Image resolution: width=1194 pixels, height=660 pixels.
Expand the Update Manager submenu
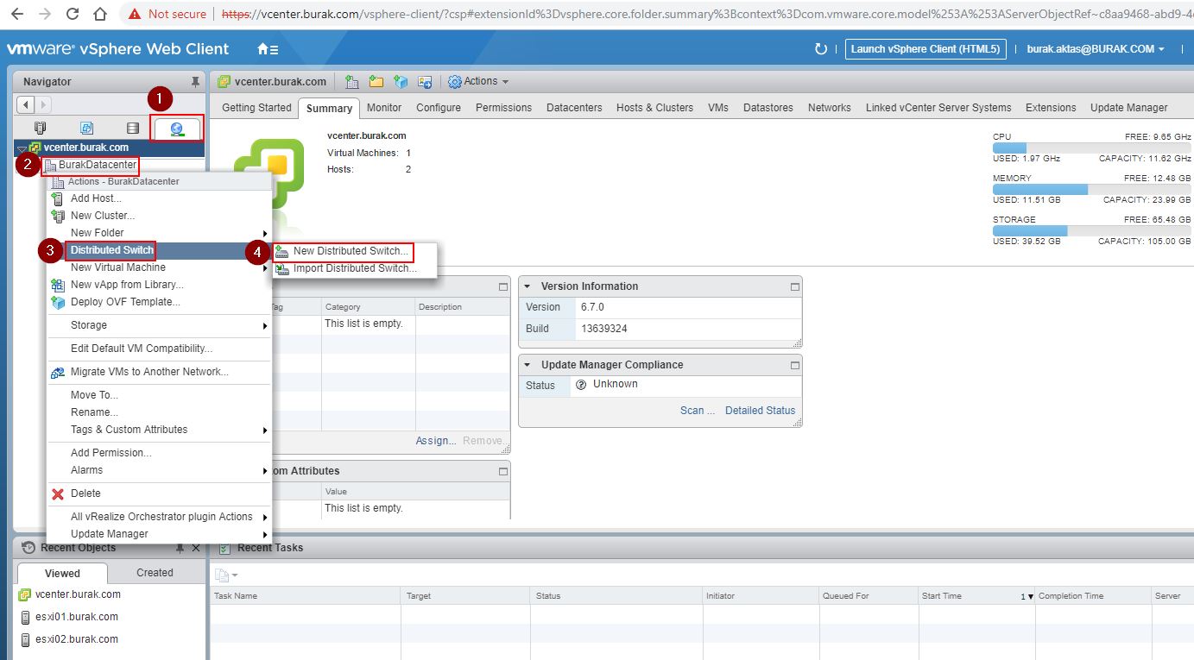[x=159, y=534]
